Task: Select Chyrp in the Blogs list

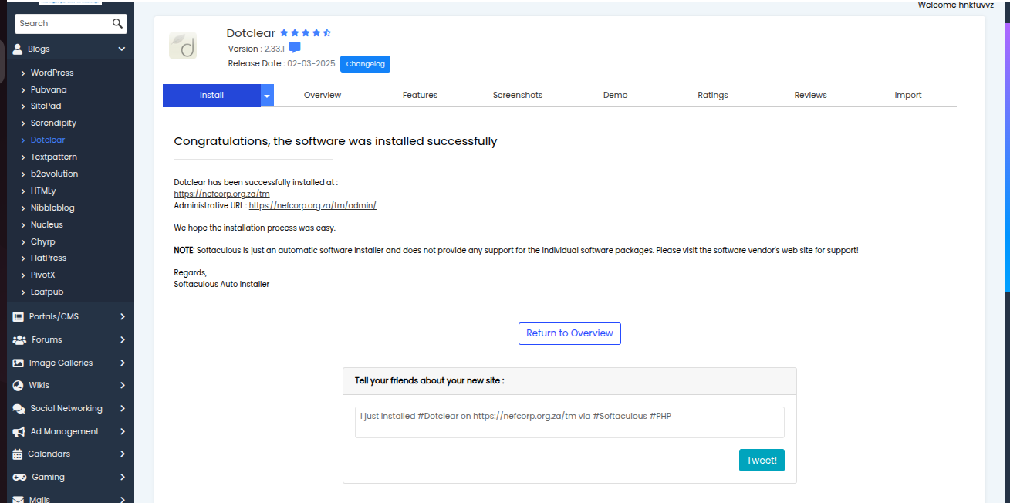Action: coord(43,241)
